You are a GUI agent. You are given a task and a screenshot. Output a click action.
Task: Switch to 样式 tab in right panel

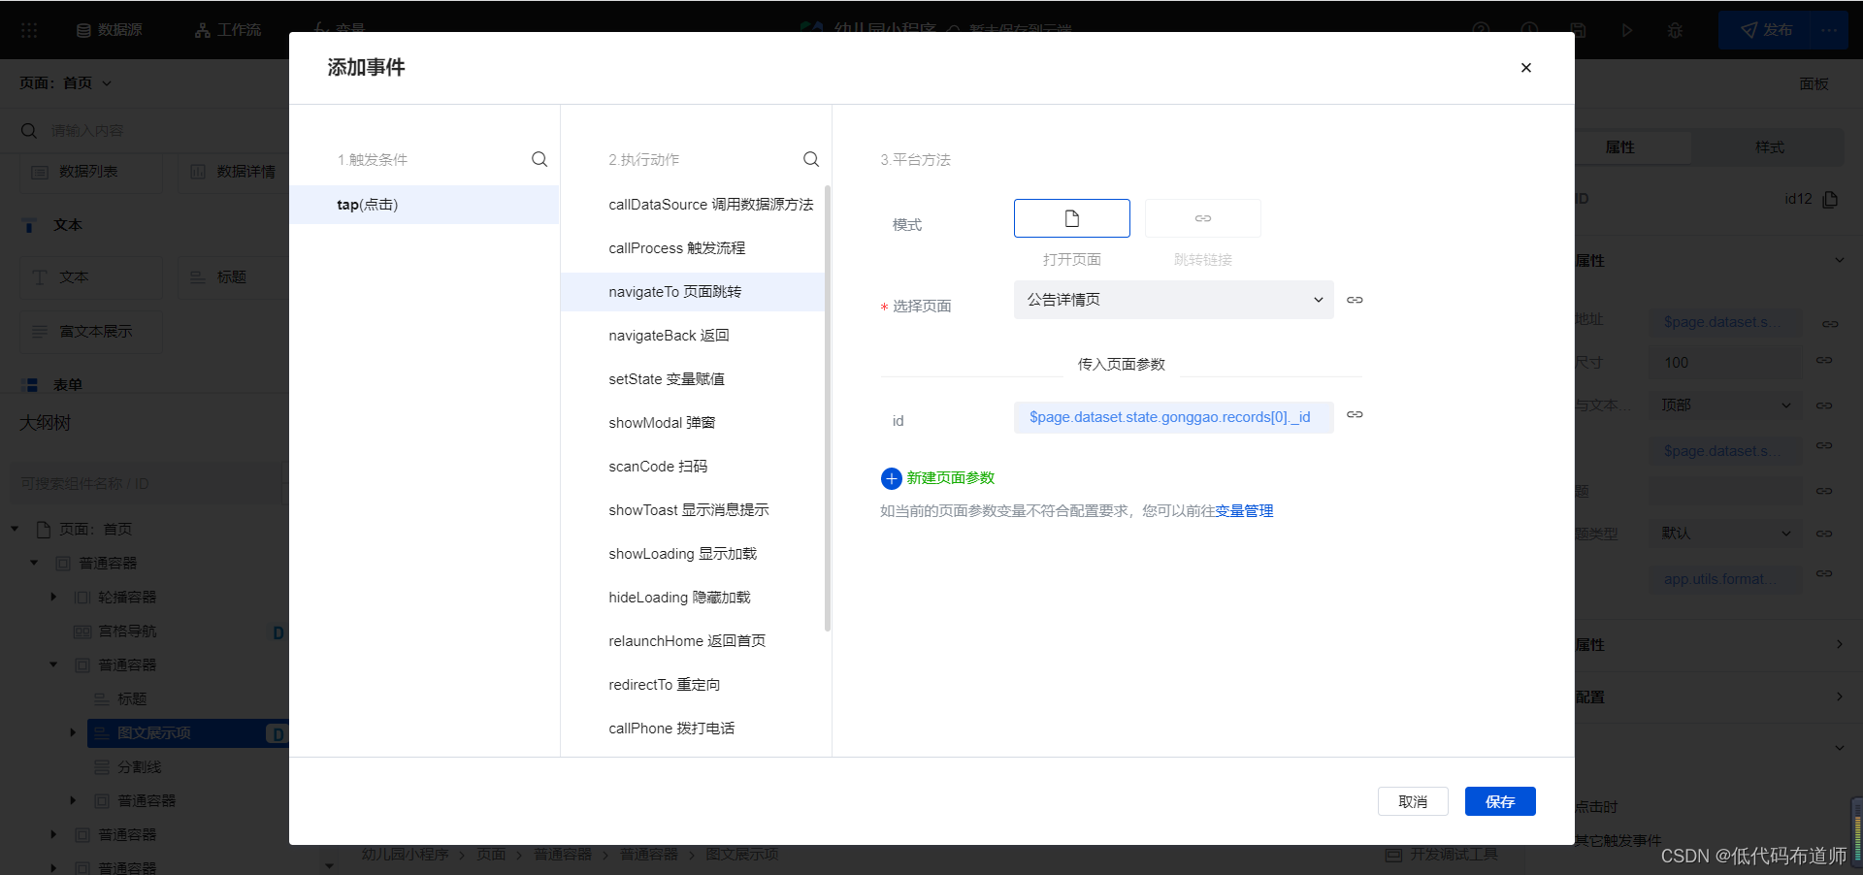1769,146
